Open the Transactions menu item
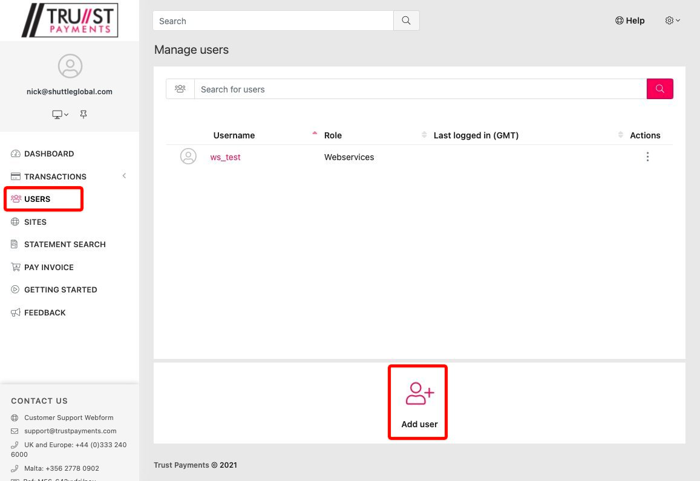 (x=55, y=176)
